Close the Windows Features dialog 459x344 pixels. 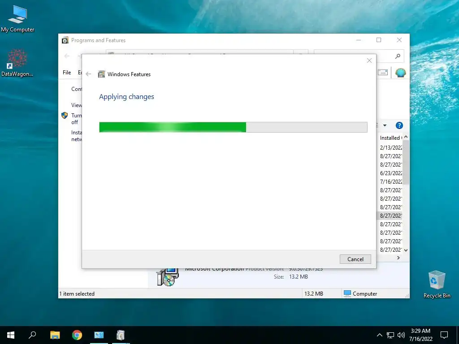(369, 60)
